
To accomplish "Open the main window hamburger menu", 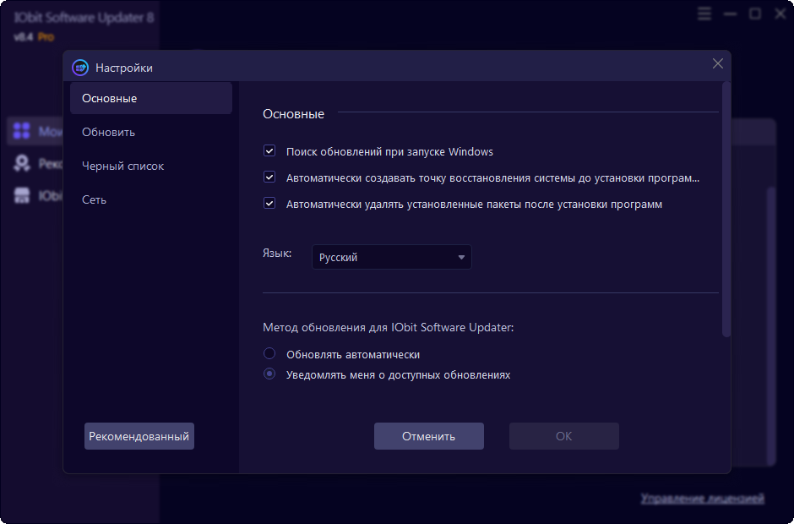I will [704, 14].
